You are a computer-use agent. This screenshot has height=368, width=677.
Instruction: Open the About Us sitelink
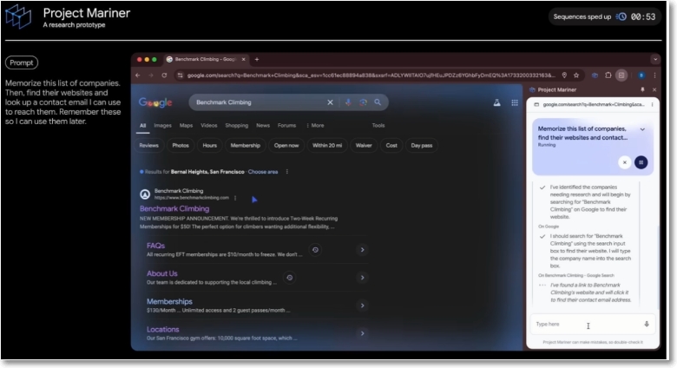(162, 273)
